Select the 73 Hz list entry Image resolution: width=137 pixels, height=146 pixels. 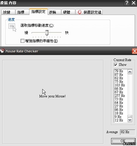click(121, 99)
